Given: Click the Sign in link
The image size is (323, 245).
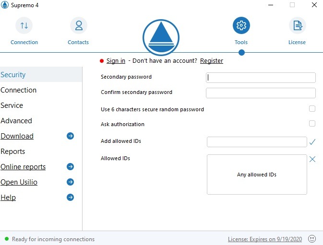Looking at the screenshot, I should click(x=116, y=61).
